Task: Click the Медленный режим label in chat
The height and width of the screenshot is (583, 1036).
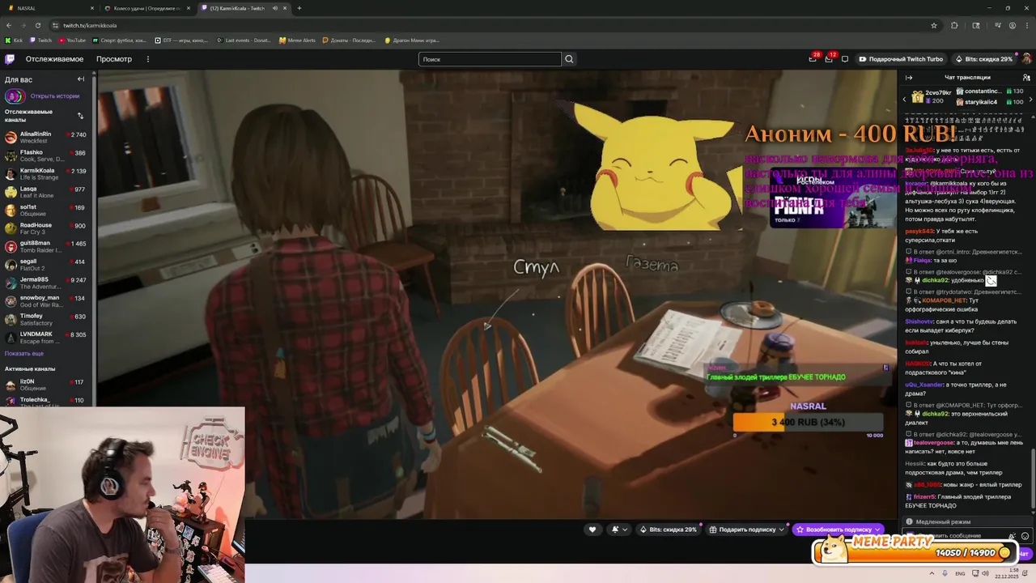Action: pos(943,522)
